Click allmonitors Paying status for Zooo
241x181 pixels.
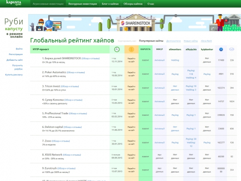pos(175,142)
